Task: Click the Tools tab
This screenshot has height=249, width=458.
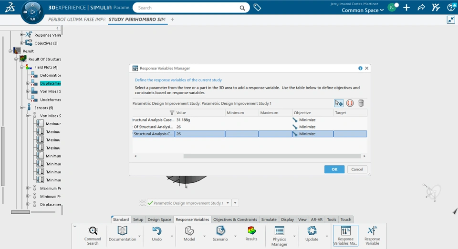Action: [x=332, y=219]
